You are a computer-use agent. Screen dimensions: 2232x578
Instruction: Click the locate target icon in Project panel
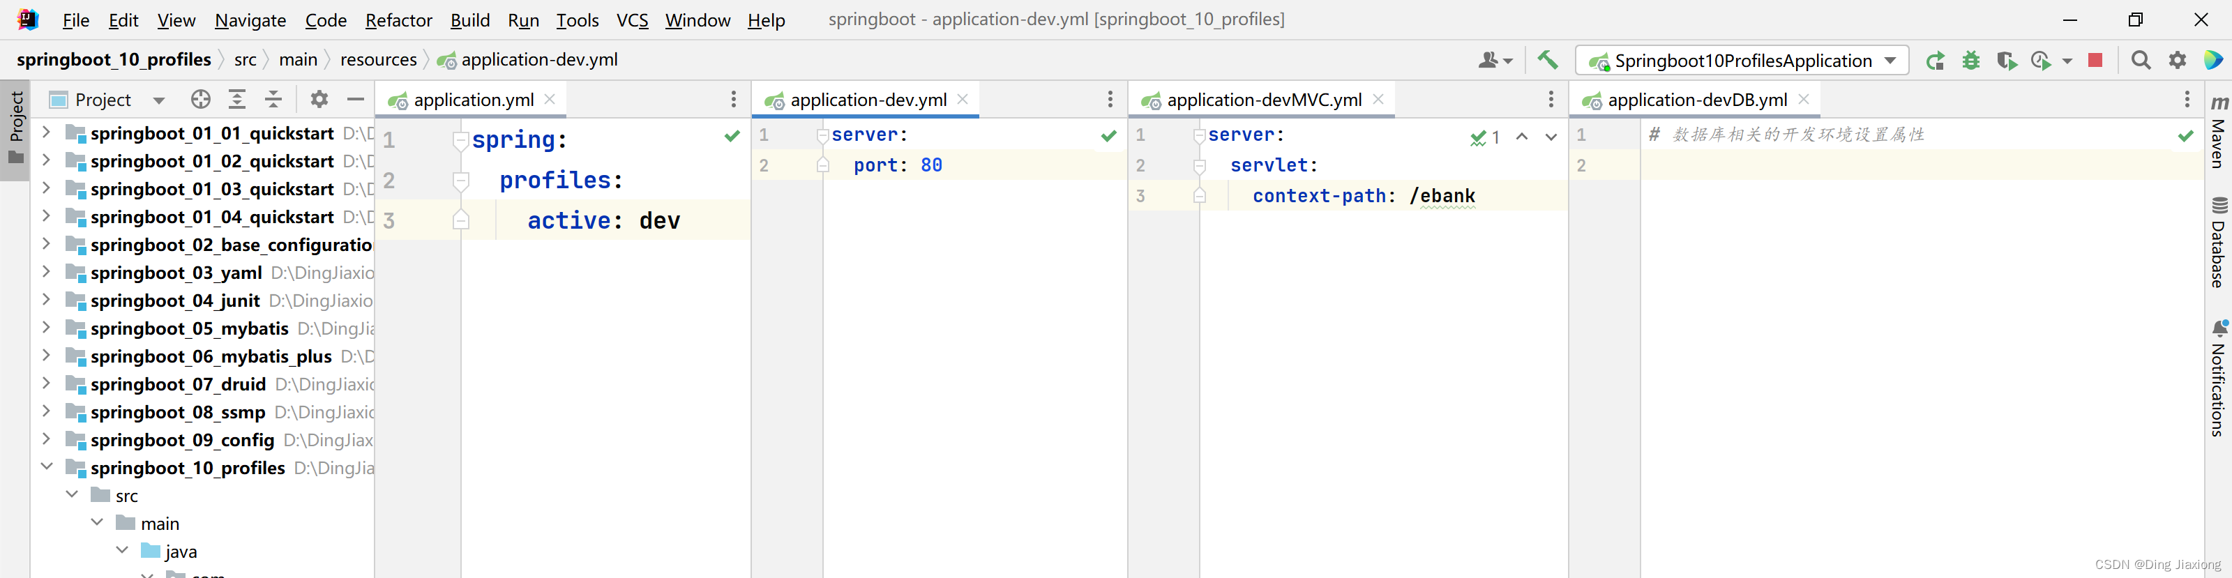[x=200, y=100]
